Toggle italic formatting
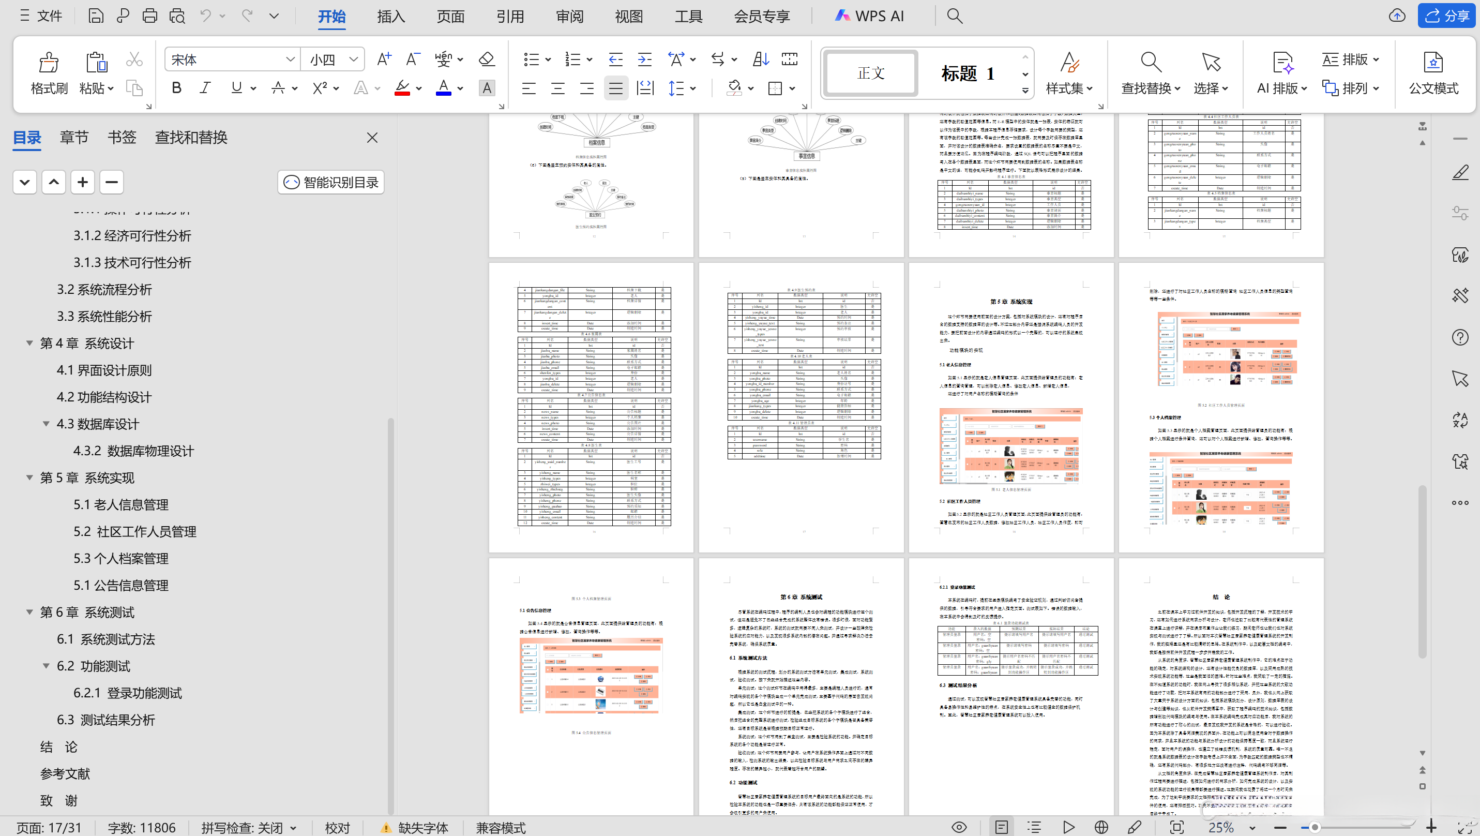Viewport: 1480px width, 836px height. point(205,87)
